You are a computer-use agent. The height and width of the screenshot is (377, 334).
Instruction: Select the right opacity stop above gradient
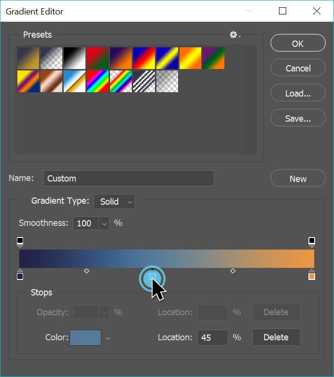tap(312, 242)
